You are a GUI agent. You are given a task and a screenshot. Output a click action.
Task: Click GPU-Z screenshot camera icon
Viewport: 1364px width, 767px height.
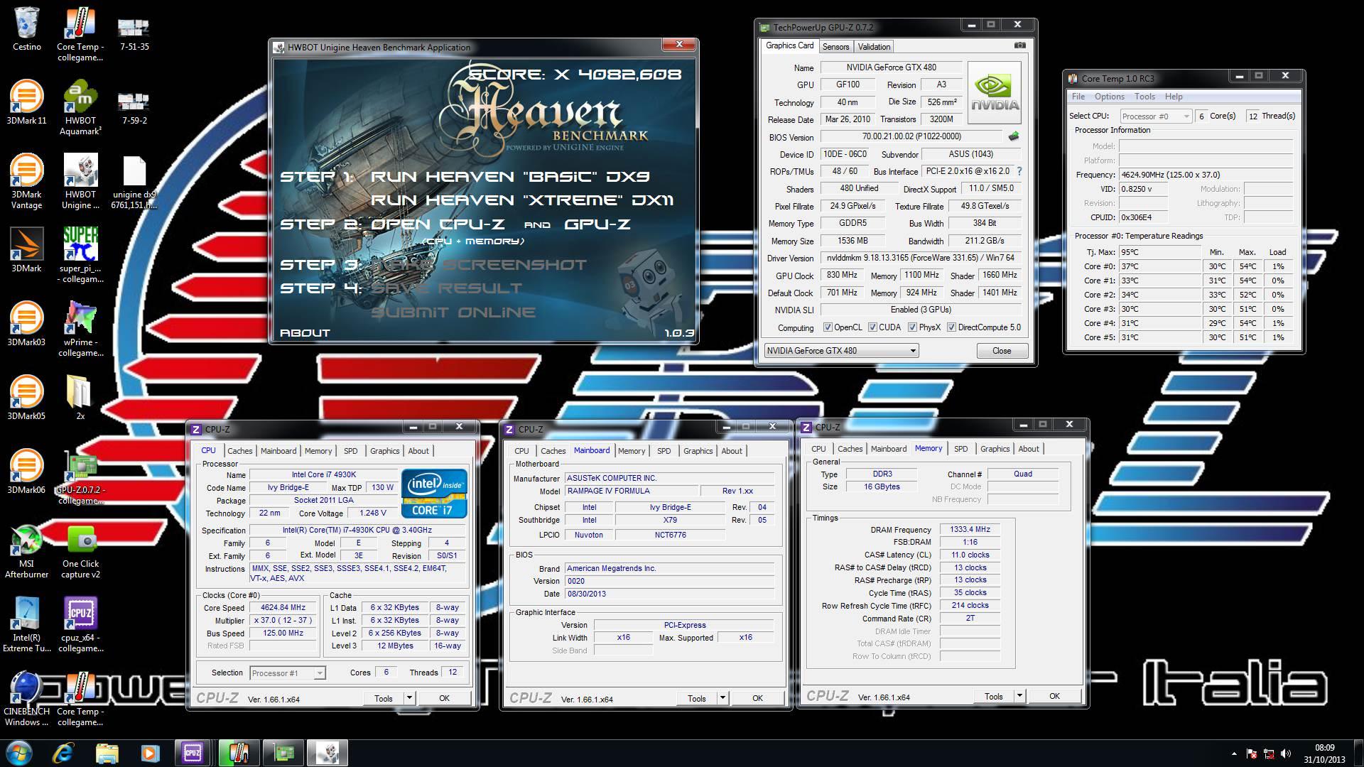[1019, 45]
